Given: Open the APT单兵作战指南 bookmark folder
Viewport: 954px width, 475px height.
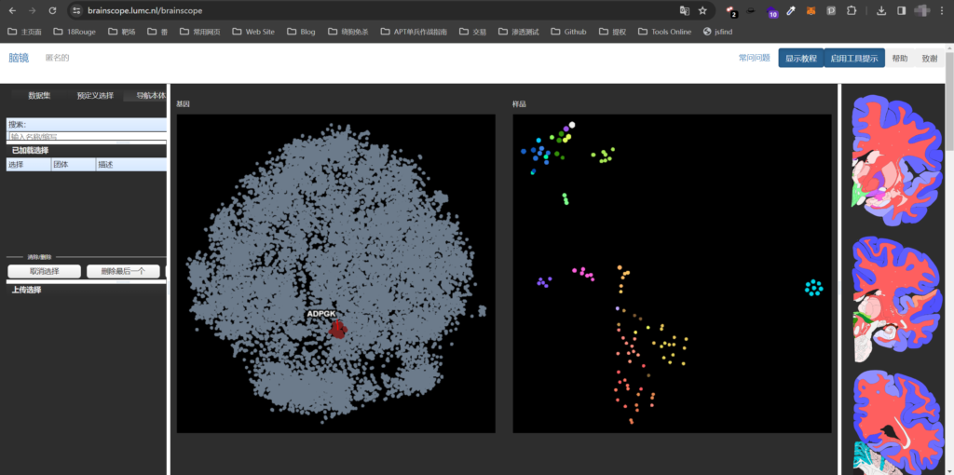Looking at the screenshot, I should pyautogui.click(x=413, y=32).
